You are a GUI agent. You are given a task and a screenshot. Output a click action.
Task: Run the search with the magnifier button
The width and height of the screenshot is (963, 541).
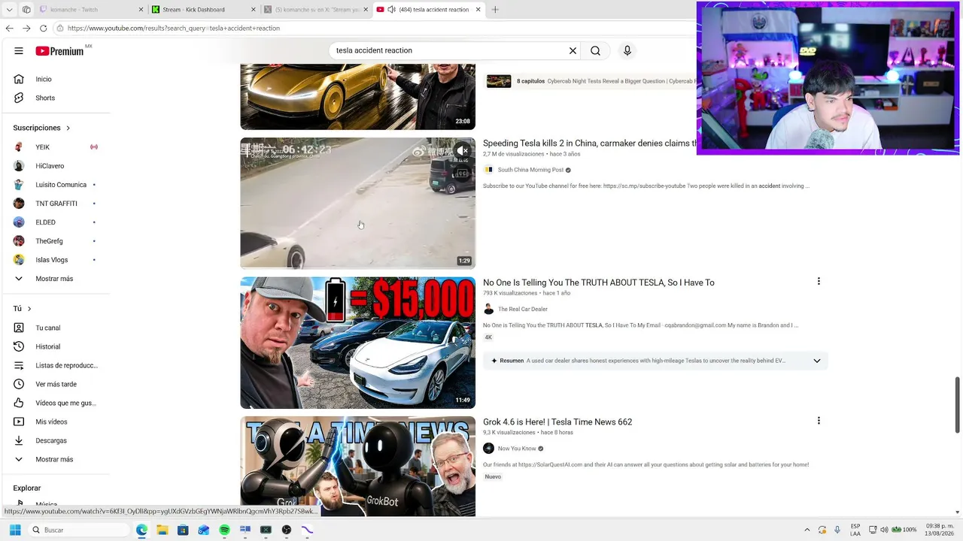tap(595, 51)
